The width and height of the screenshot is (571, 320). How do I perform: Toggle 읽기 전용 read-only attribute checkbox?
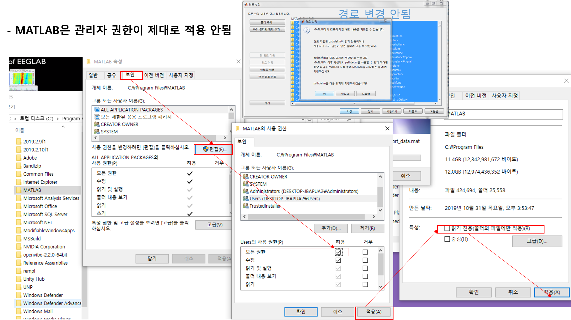[x=447, y=228]
